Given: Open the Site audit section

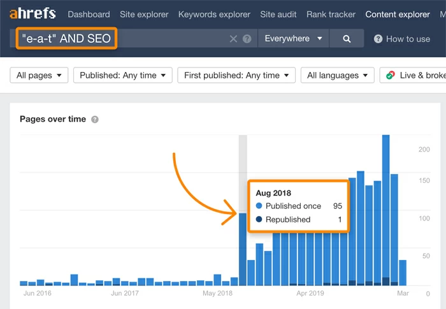Looking at the screenshot, I should pyautogui.click(x=278, y=14).
